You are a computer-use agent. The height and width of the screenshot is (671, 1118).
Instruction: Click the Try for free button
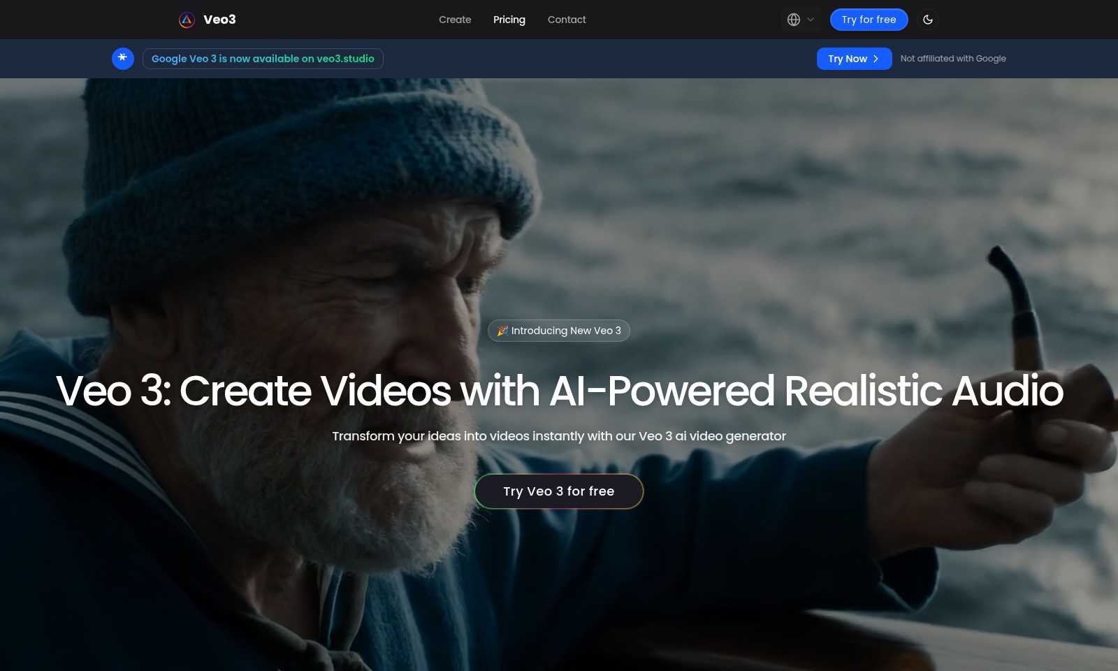(x=869, y=20)
